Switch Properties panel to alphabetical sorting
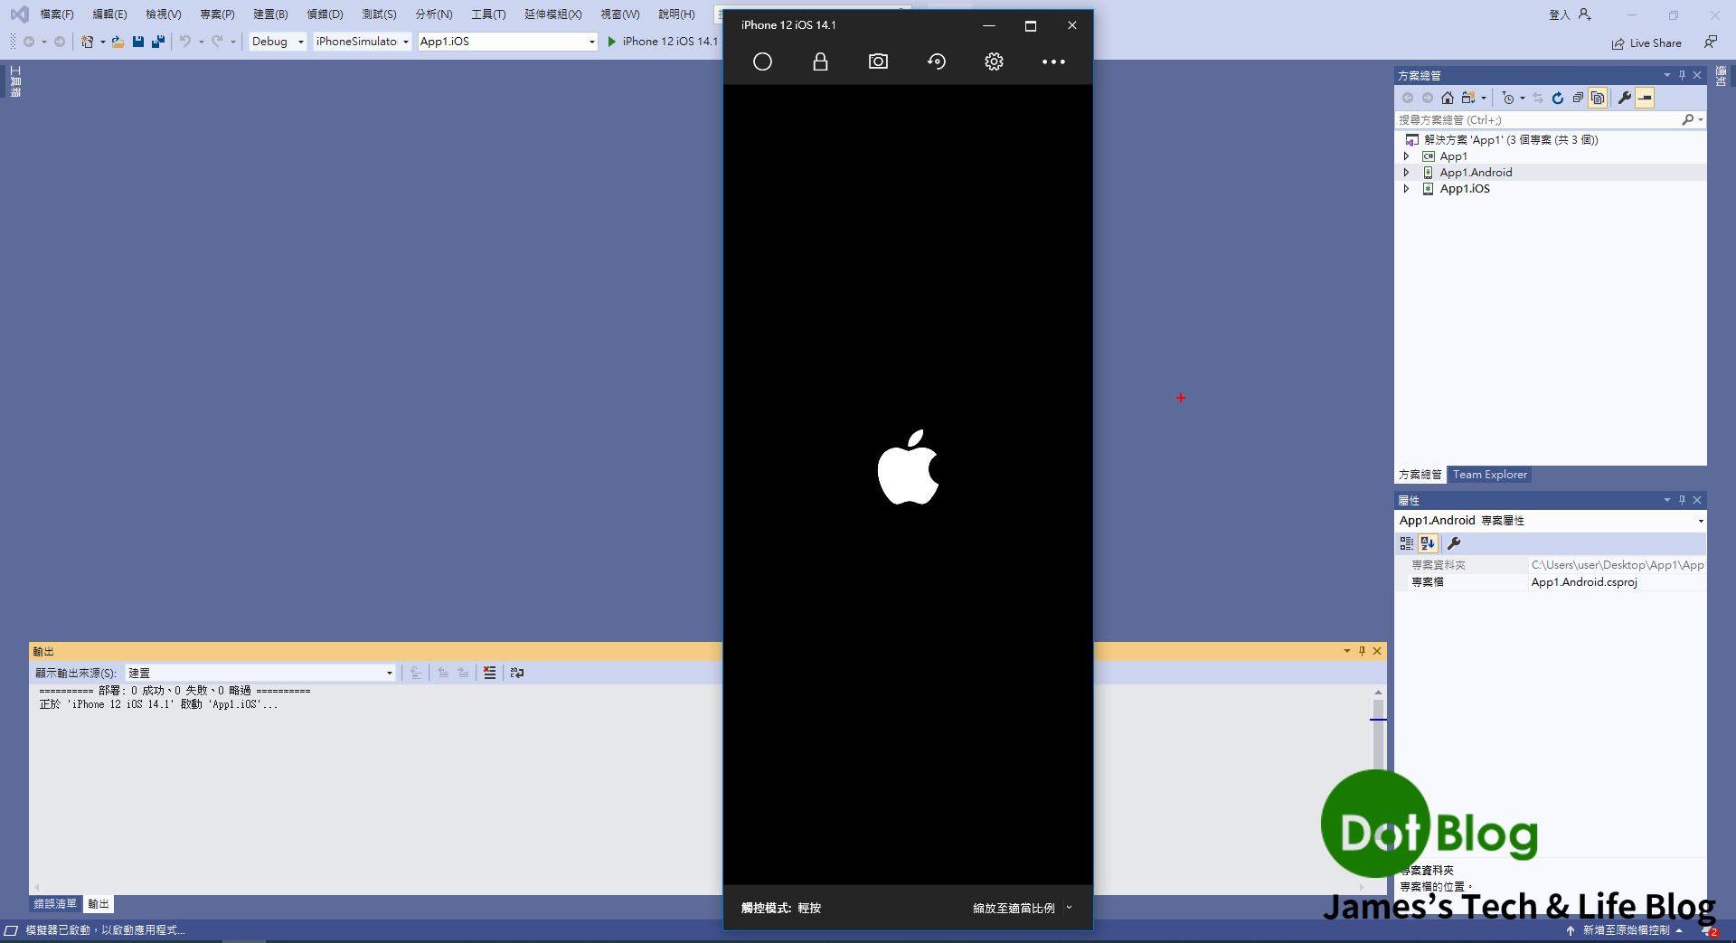 pos(1427,543)
